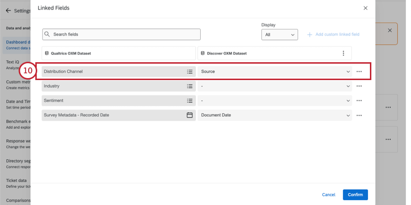Click the Confirm button
411x205 pixels.
(355, 194)
